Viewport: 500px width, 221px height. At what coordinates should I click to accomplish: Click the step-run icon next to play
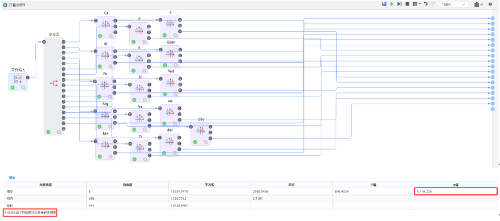399,4
